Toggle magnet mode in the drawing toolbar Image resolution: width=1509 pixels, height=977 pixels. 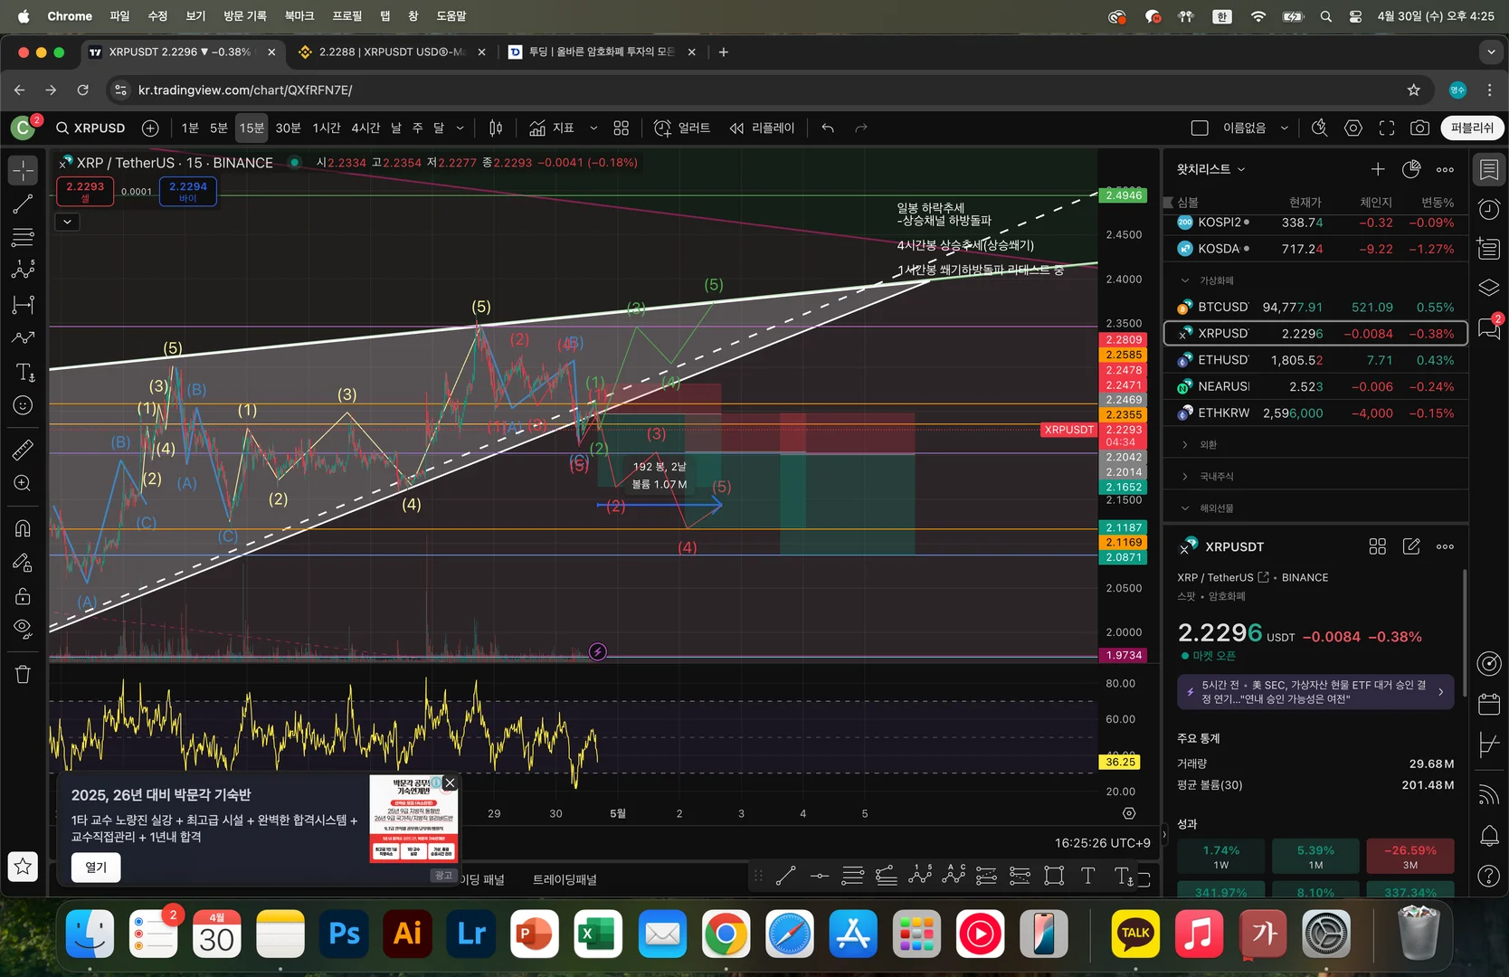coord(23,528)
